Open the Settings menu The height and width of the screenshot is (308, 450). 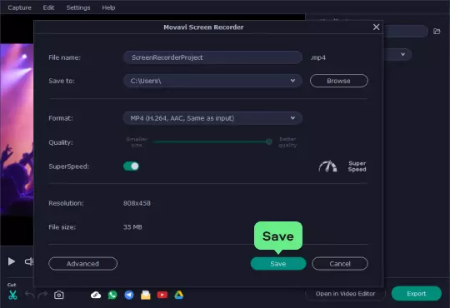tap(78, 7)
